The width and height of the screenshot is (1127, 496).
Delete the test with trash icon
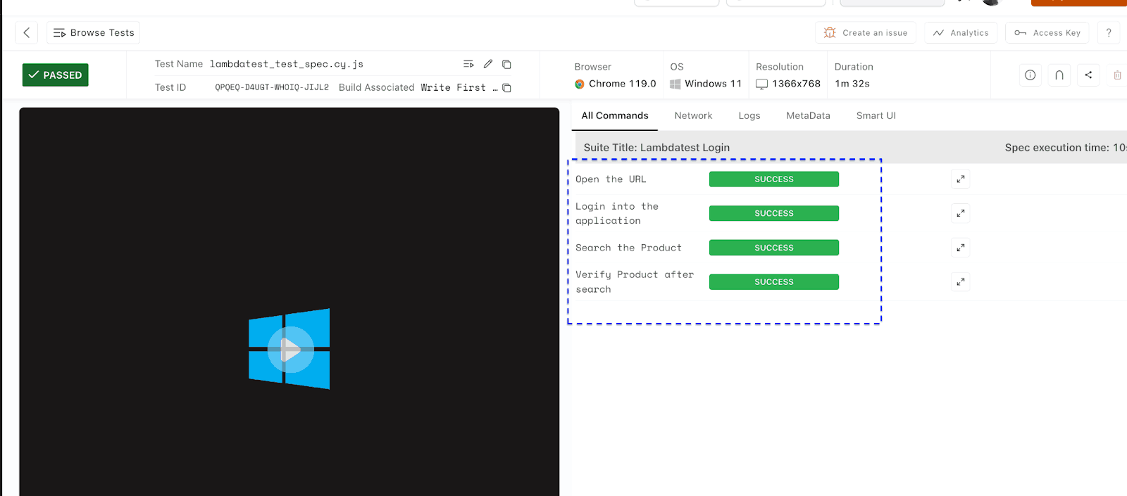tap(1117, 75)
